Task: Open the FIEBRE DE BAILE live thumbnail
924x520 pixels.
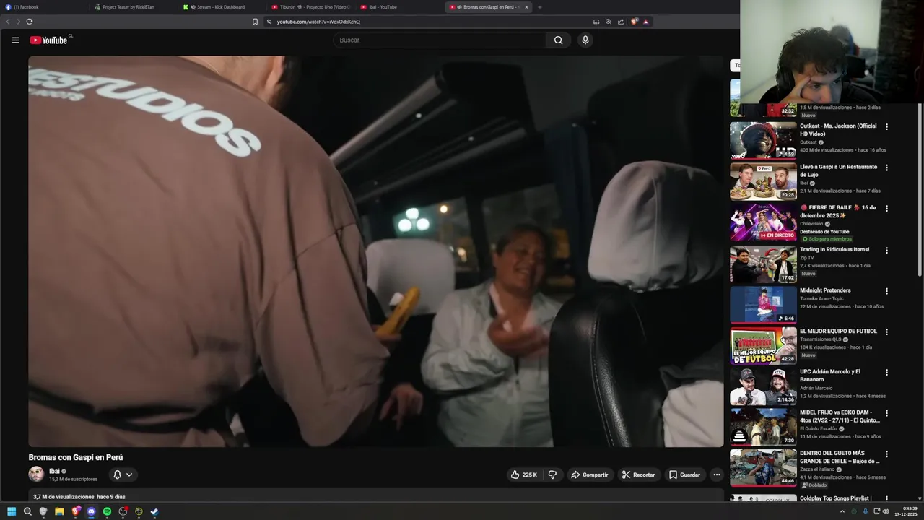Action: pos(763,222)
